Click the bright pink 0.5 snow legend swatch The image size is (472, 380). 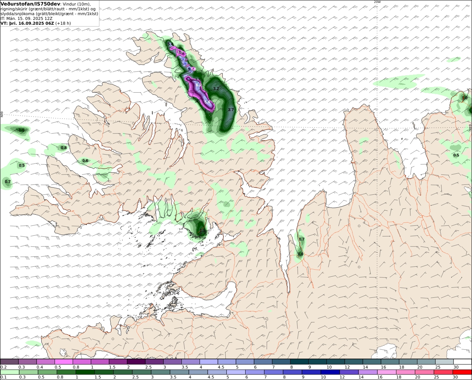click(63, 362)
